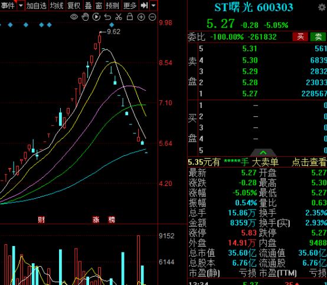Zoom in with the plus circle icon

click(141, 17)
